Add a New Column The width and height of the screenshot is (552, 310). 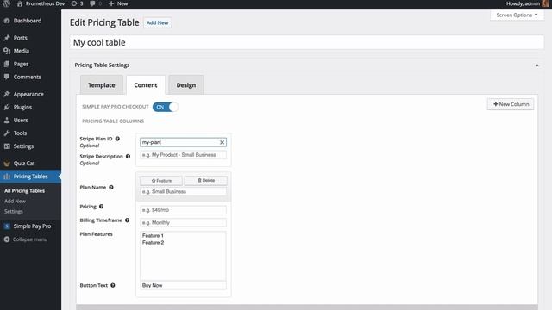pyautogui.click(x=511, y=104)
